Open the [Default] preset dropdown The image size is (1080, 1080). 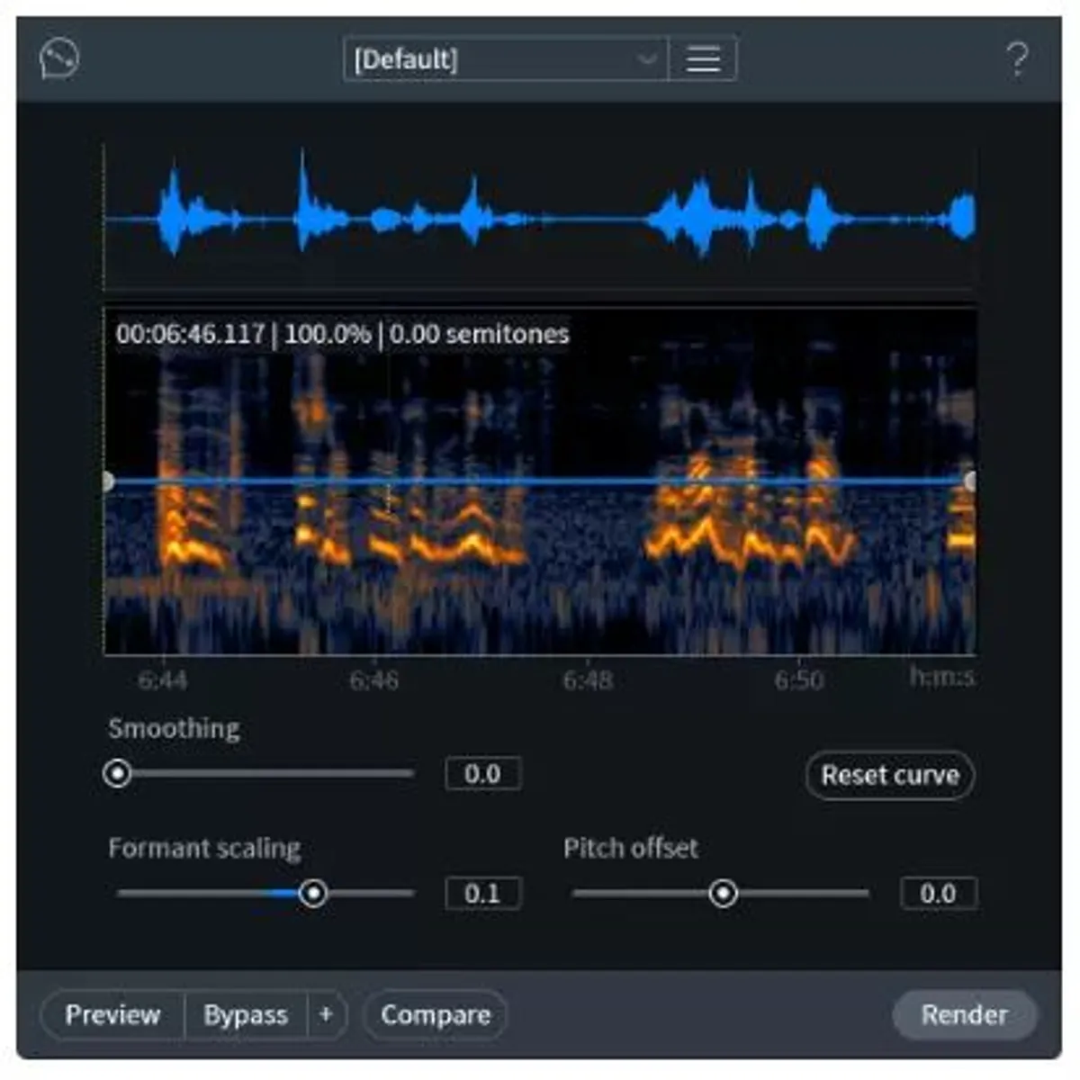pos(504,59)
